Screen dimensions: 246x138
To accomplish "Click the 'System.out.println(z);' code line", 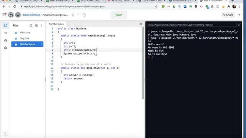I will 79,54.
